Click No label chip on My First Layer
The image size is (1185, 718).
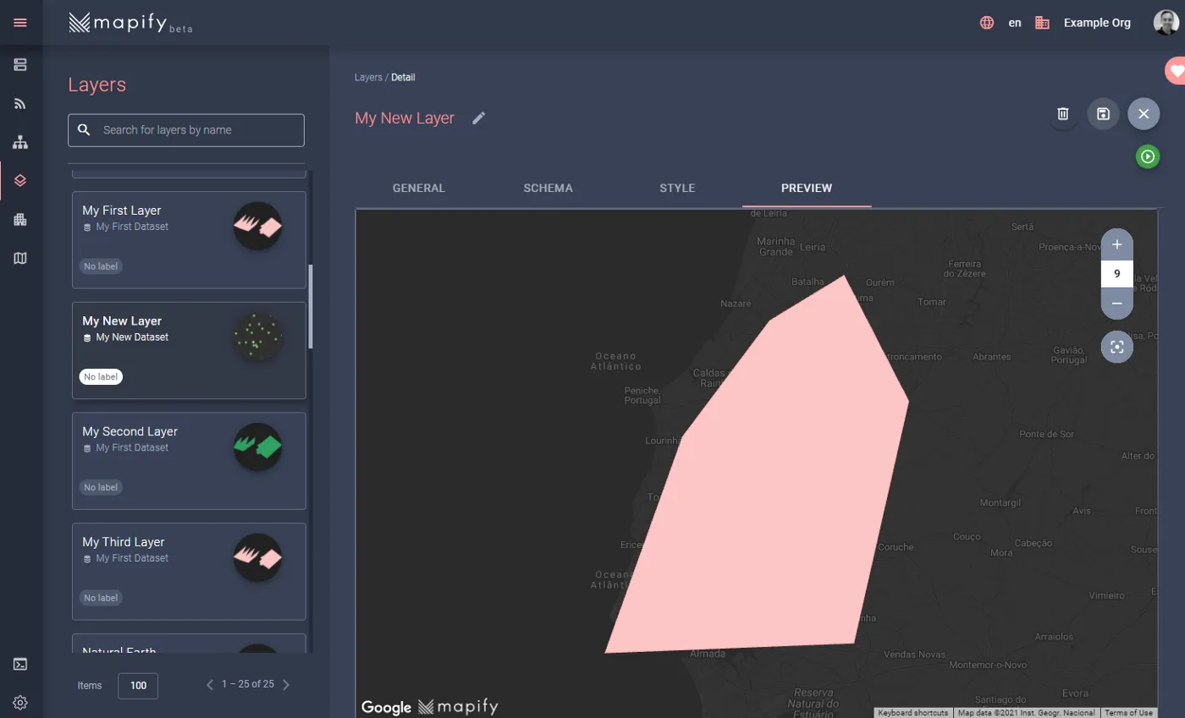[x=101, y=266]
